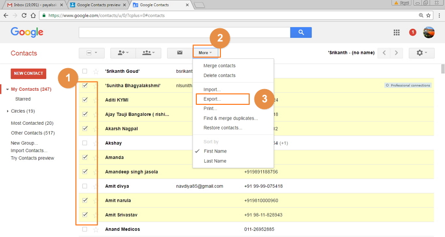Open the Google apps grid
The height and width of the screenshot is (237, 445).
[x=397, y=33]
